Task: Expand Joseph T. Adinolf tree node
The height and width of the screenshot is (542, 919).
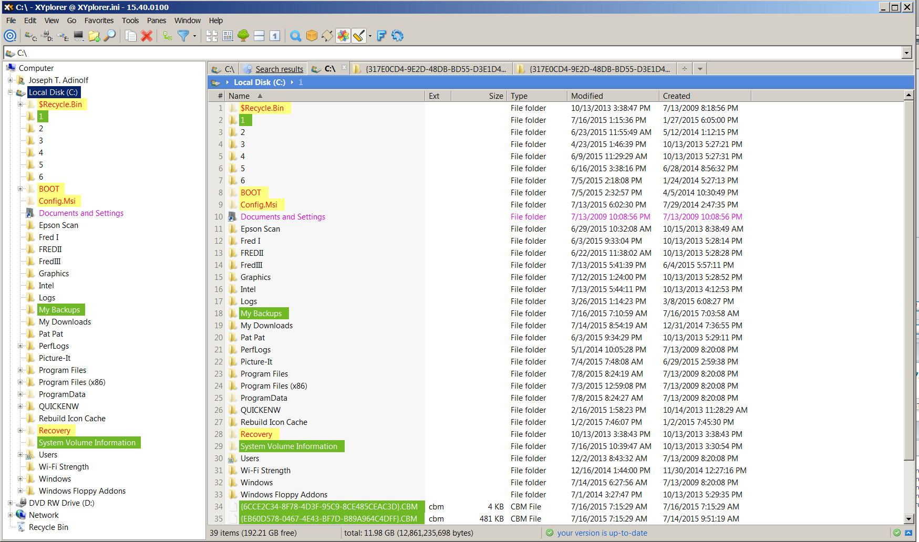Action: point(10,80)
